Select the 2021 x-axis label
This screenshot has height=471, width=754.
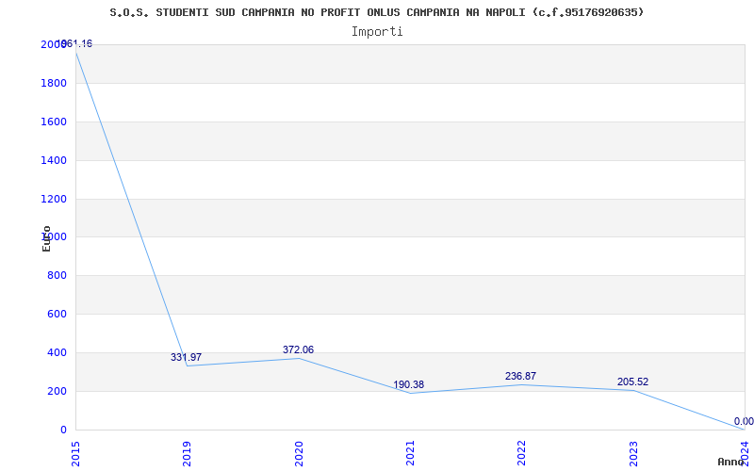click(410, 453)
